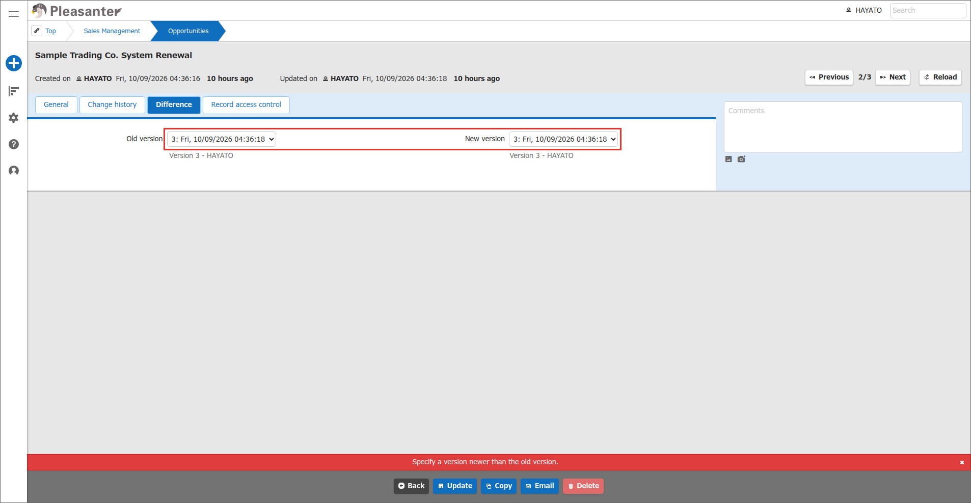Click into the Comments text area
This screenshot has width=971, height=503.
click(843, 127)
